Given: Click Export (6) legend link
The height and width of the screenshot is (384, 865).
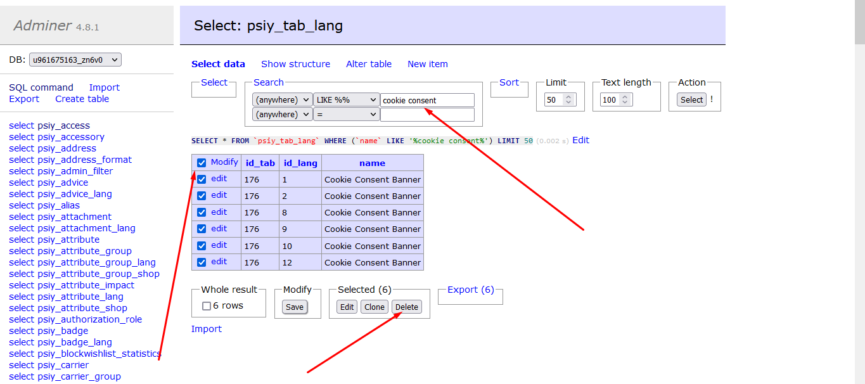Looking at the screenshot, I should [471, 290].
